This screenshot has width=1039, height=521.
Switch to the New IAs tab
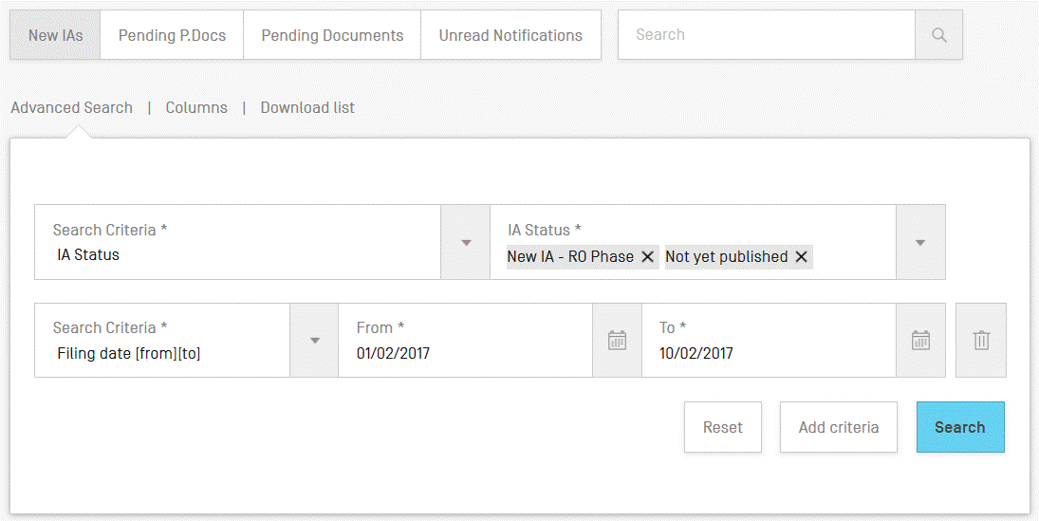pyautogui.click(x=55, y=35)
